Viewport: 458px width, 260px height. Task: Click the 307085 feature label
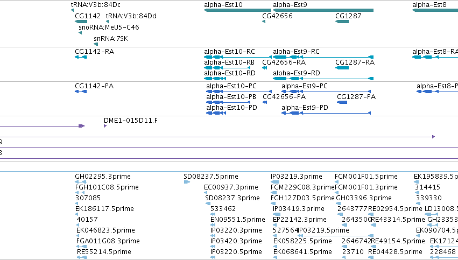(x=88, y=198)
